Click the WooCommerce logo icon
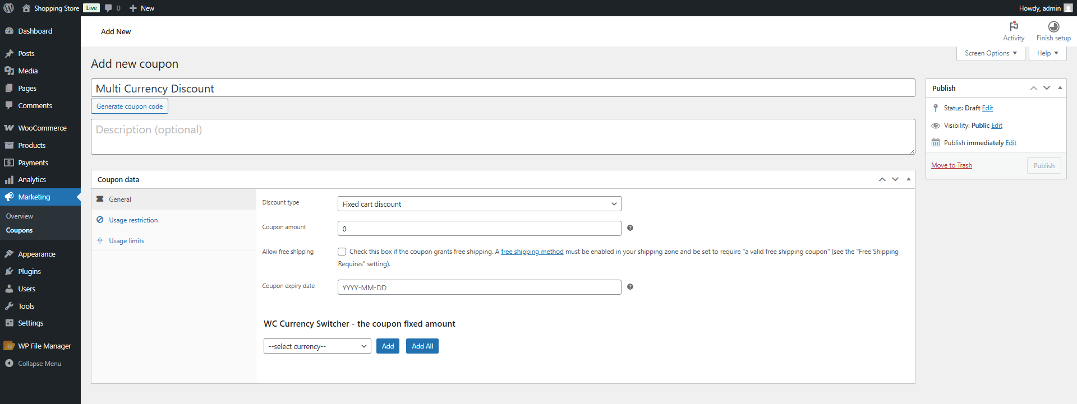 tap(9, 128)
